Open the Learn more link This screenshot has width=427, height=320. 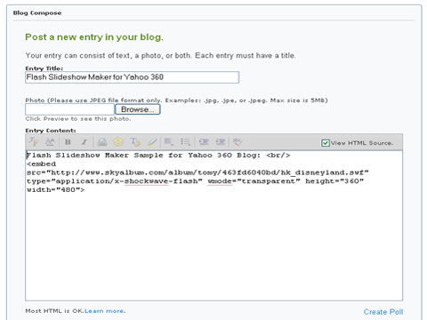point(105,311)
